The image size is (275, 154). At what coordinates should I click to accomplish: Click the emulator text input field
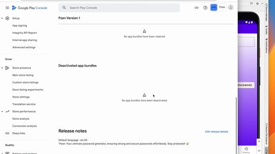pos(246,42)
